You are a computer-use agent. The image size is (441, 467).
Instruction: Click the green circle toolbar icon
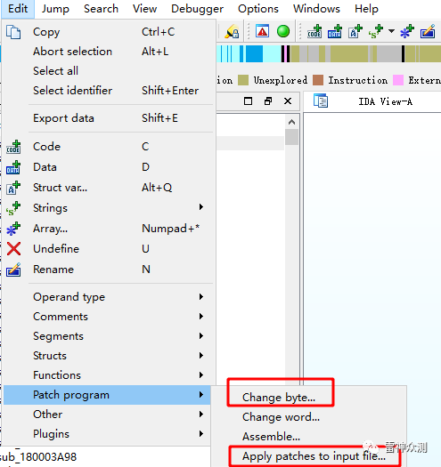click(x=282, y=31)
